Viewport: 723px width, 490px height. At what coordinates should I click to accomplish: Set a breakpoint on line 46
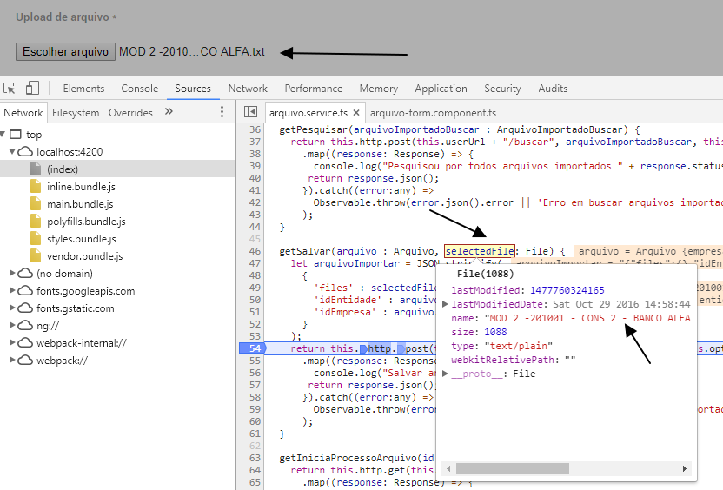coord(255,251)
